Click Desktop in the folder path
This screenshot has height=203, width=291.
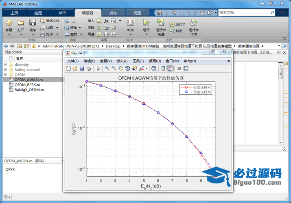[x=113, y=46]
